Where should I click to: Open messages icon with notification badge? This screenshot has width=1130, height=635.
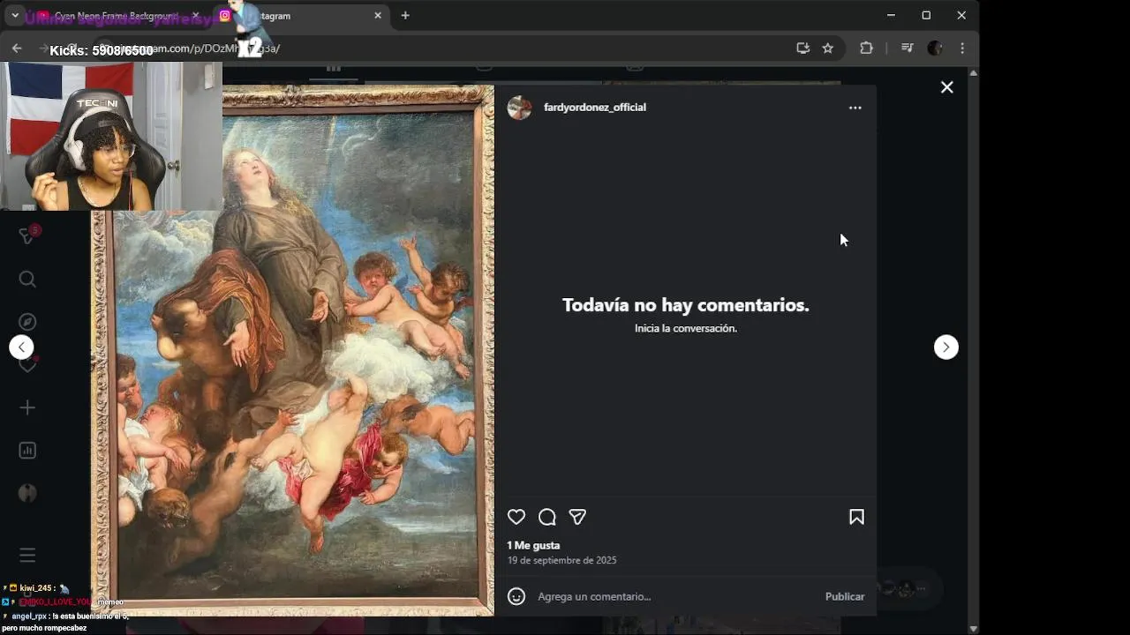[x=28, y=235]
